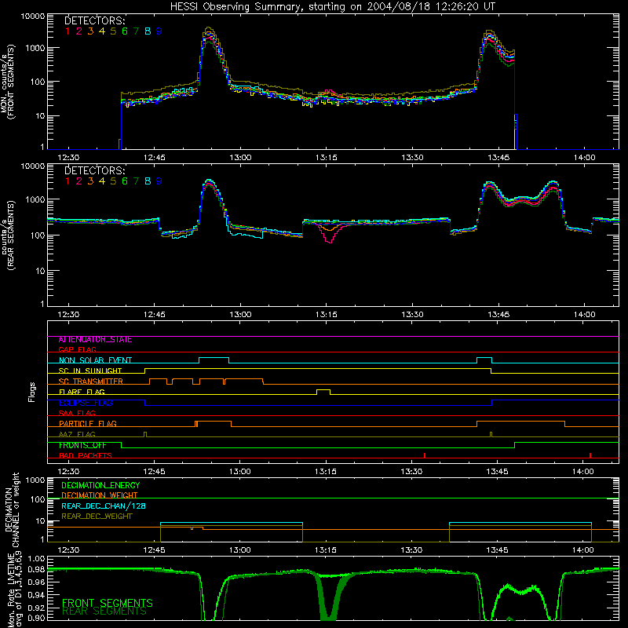Pick detector number 4 in the rear segments legend
628x628 pixels.
(102, 181)
